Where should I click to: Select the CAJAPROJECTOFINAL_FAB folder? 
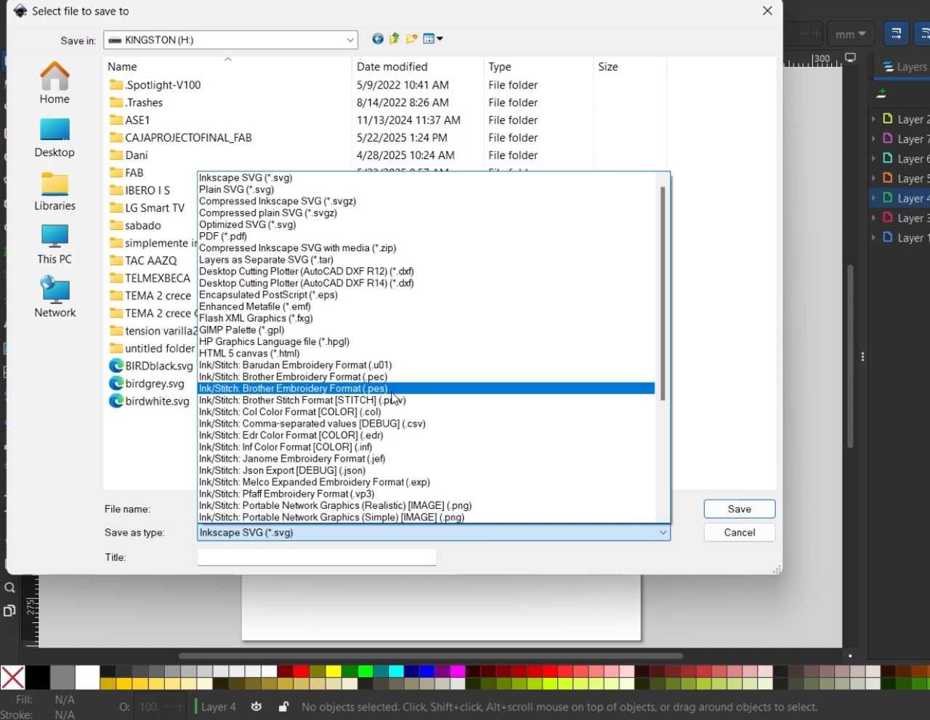click(x=180, y=137)
